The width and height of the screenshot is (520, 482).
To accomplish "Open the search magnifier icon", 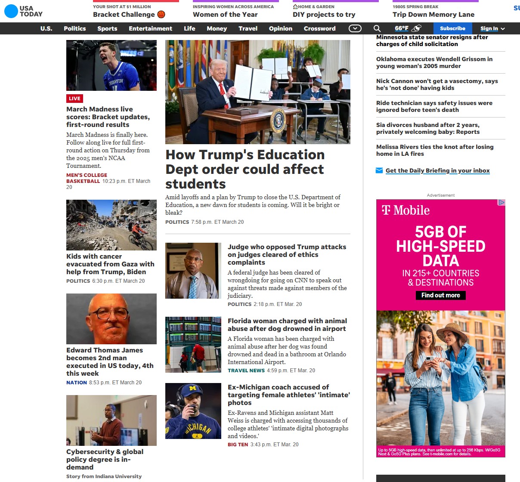I will pos(377,28).
